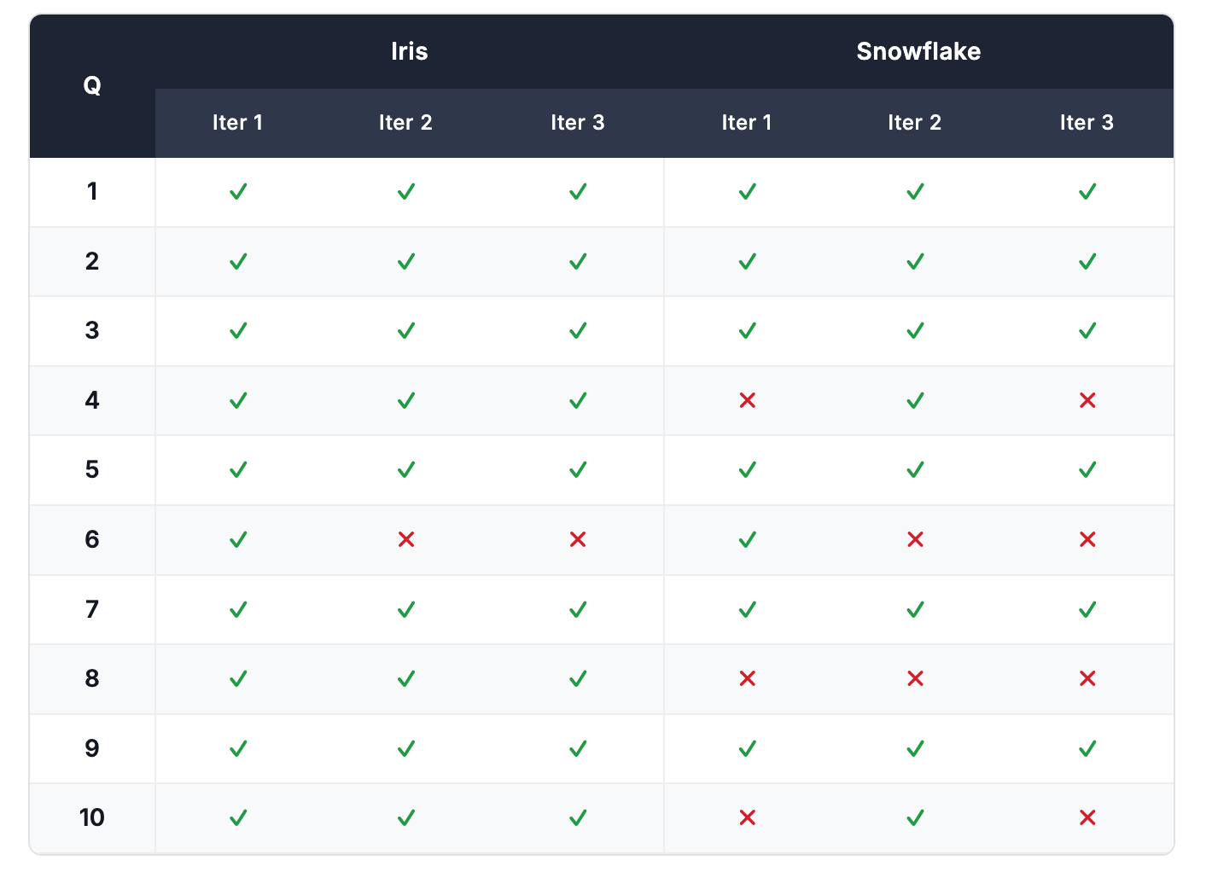Click green check for Q8 Iris Iter 3

tap(578, 678)
